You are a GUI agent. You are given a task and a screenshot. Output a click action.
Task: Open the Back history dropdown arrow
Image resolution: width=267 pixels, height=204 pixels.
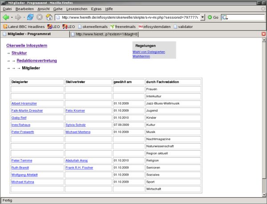point(12,17)
